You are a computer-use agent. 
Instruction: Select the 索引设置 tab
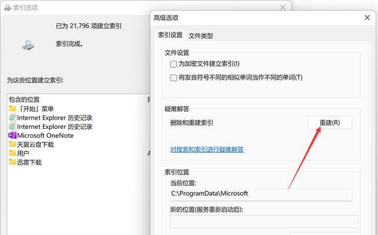170,35
